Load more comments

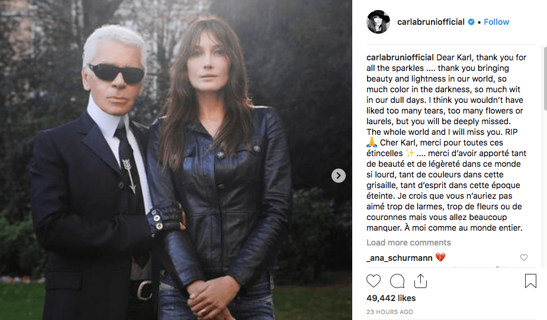(408, 243)
